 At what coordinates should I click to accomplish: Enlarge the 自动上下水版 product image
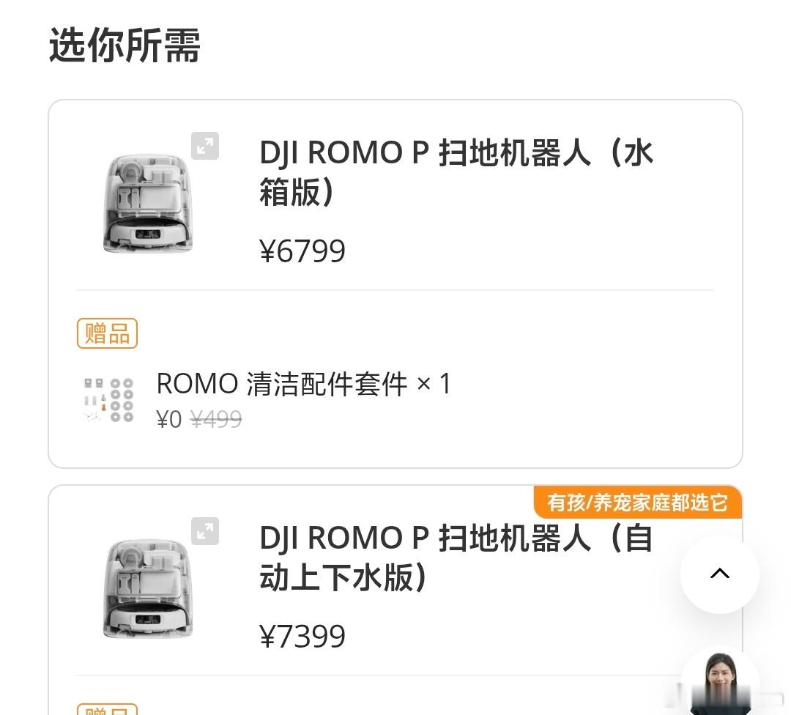tap(205, 531)
